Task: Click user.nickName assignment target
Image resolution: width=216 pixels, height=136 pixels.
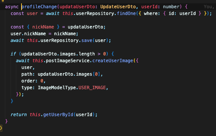Action: (x=28, y=34)
